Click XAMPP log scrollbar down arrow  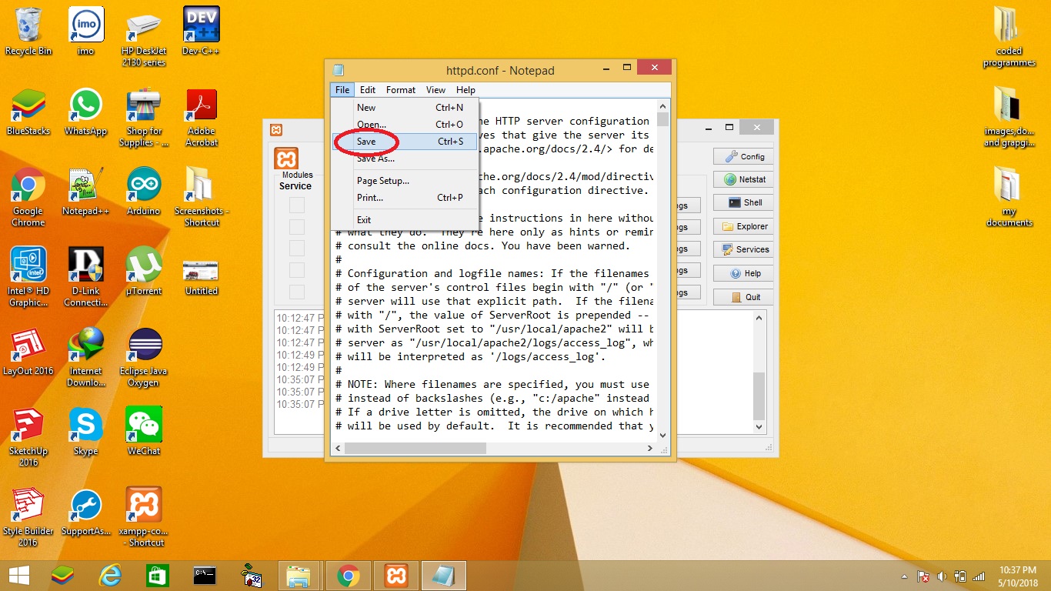coord(759,426)
